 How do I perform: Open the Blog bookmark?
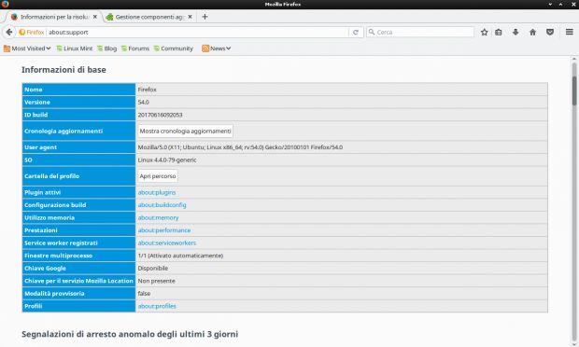coord(106,49)
